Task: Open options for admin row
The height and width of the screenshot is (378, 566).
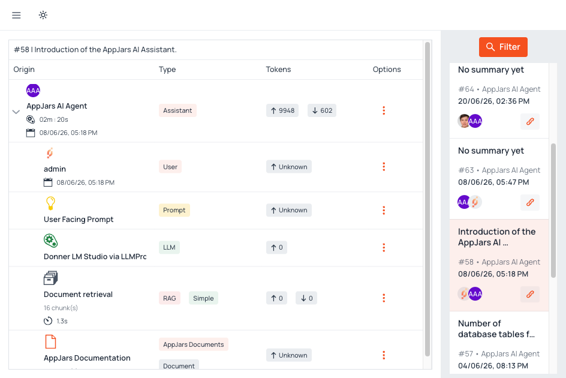Action: tap(384, 167)
